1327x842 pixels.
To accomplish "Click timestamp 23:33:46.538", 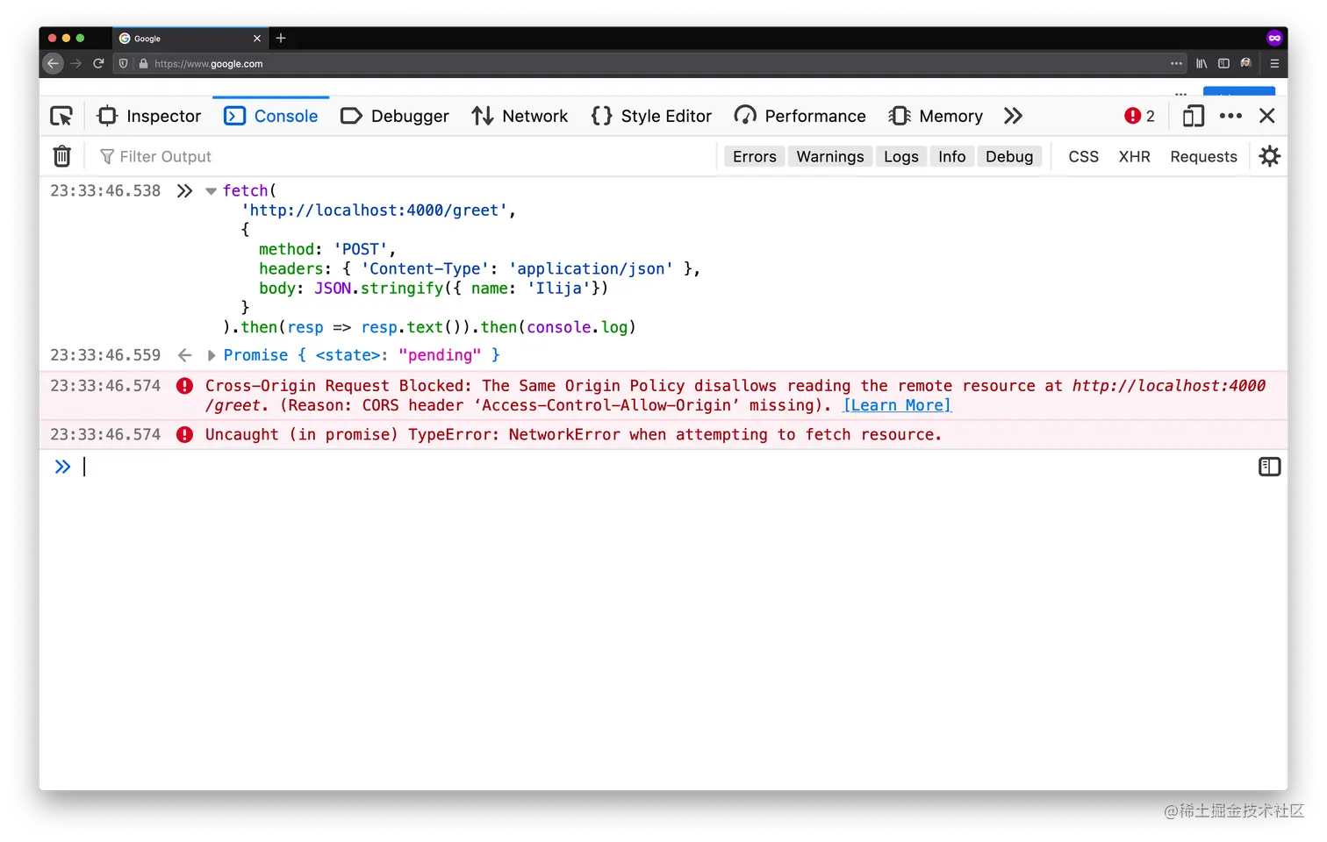I will pyautogui.click(x=105, y=191).
